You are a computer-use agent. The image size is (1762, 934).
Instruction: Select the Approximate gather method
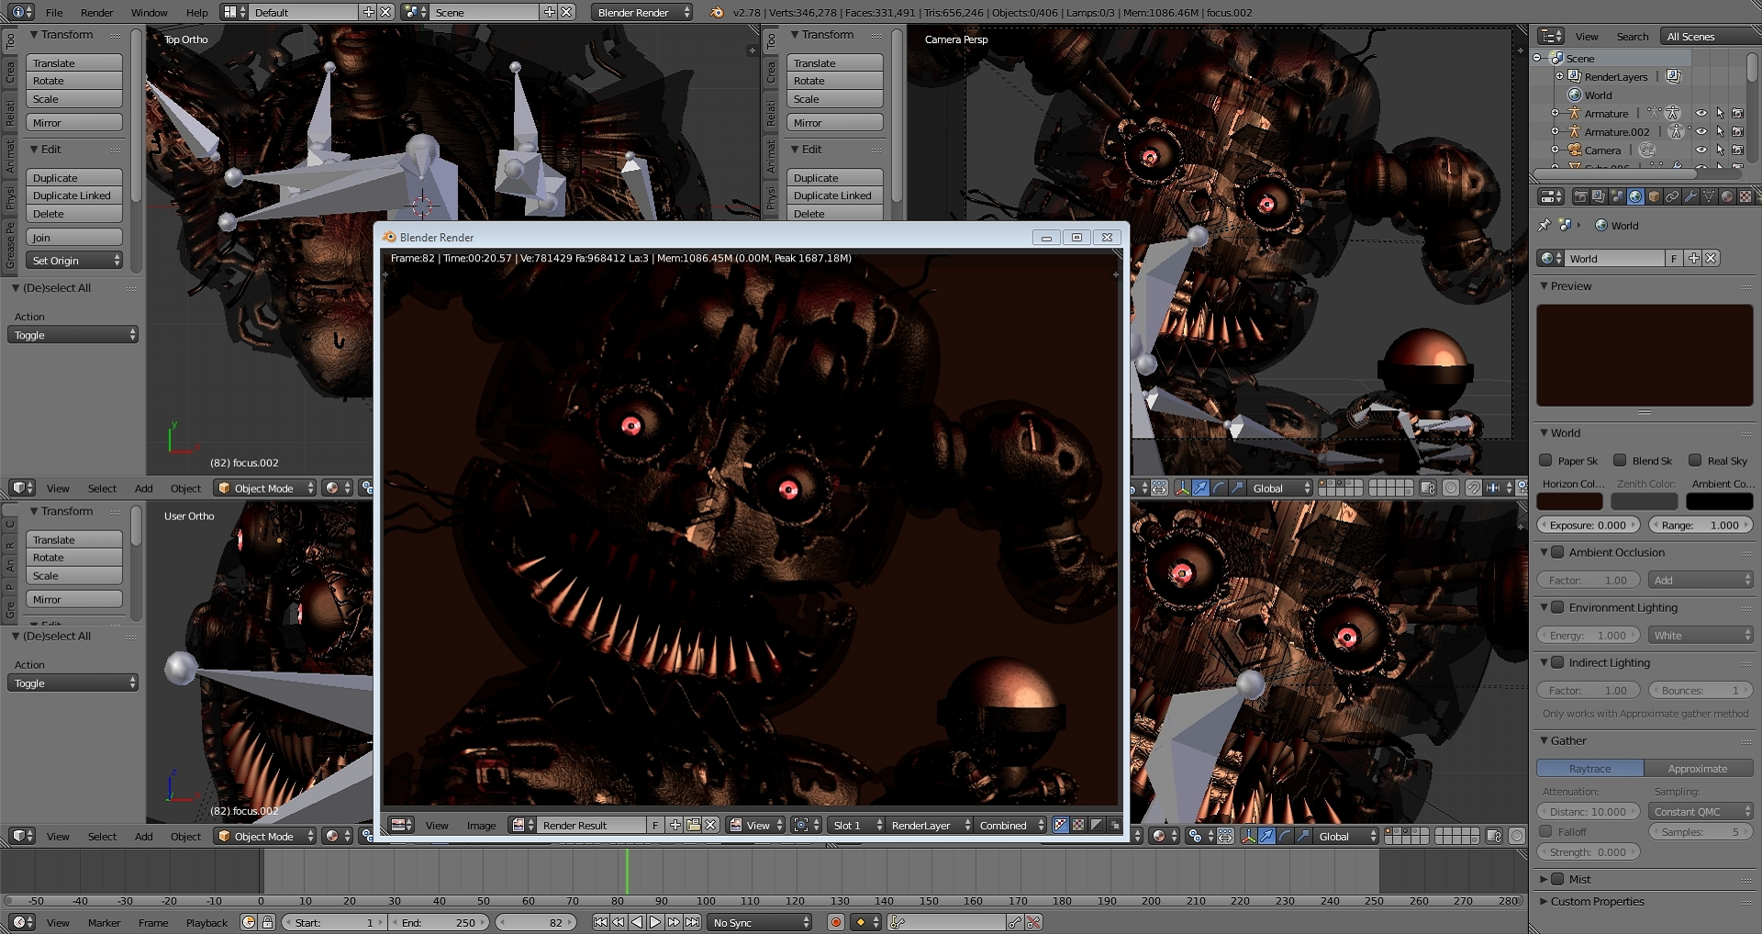(1699, 768)
